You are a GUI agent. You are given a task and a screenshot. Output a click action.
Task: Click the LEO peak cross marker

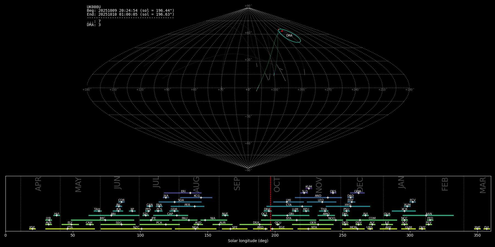point(322,202)
